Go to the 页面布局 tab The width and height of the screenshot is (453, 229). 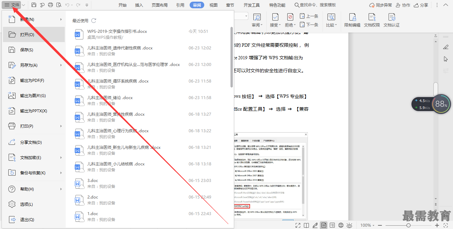point(160,5)
